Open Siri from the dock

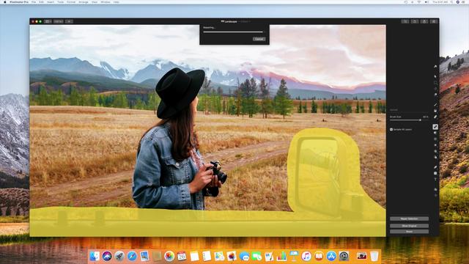pyautogui.click(x=107, y=256)
